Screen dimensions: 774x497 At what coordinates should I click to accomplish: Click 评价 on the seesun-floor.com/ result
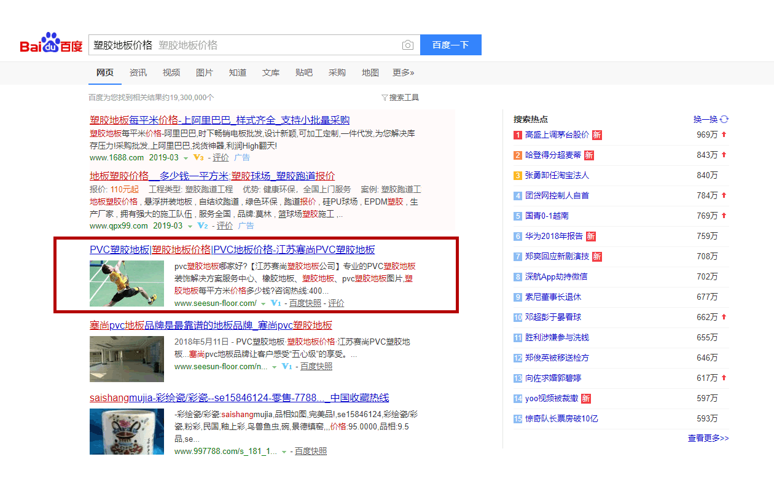[336, 303]
